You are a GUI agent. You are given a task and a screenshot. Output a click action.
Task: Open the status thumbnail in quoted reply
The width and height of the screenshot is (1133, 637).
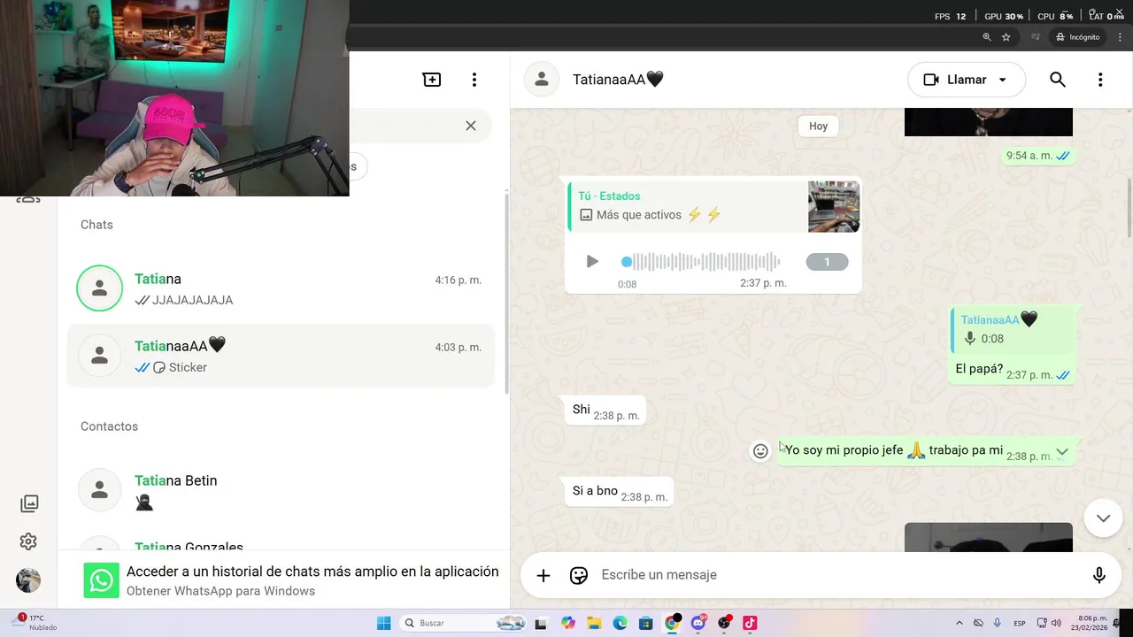tap(834, 207)
